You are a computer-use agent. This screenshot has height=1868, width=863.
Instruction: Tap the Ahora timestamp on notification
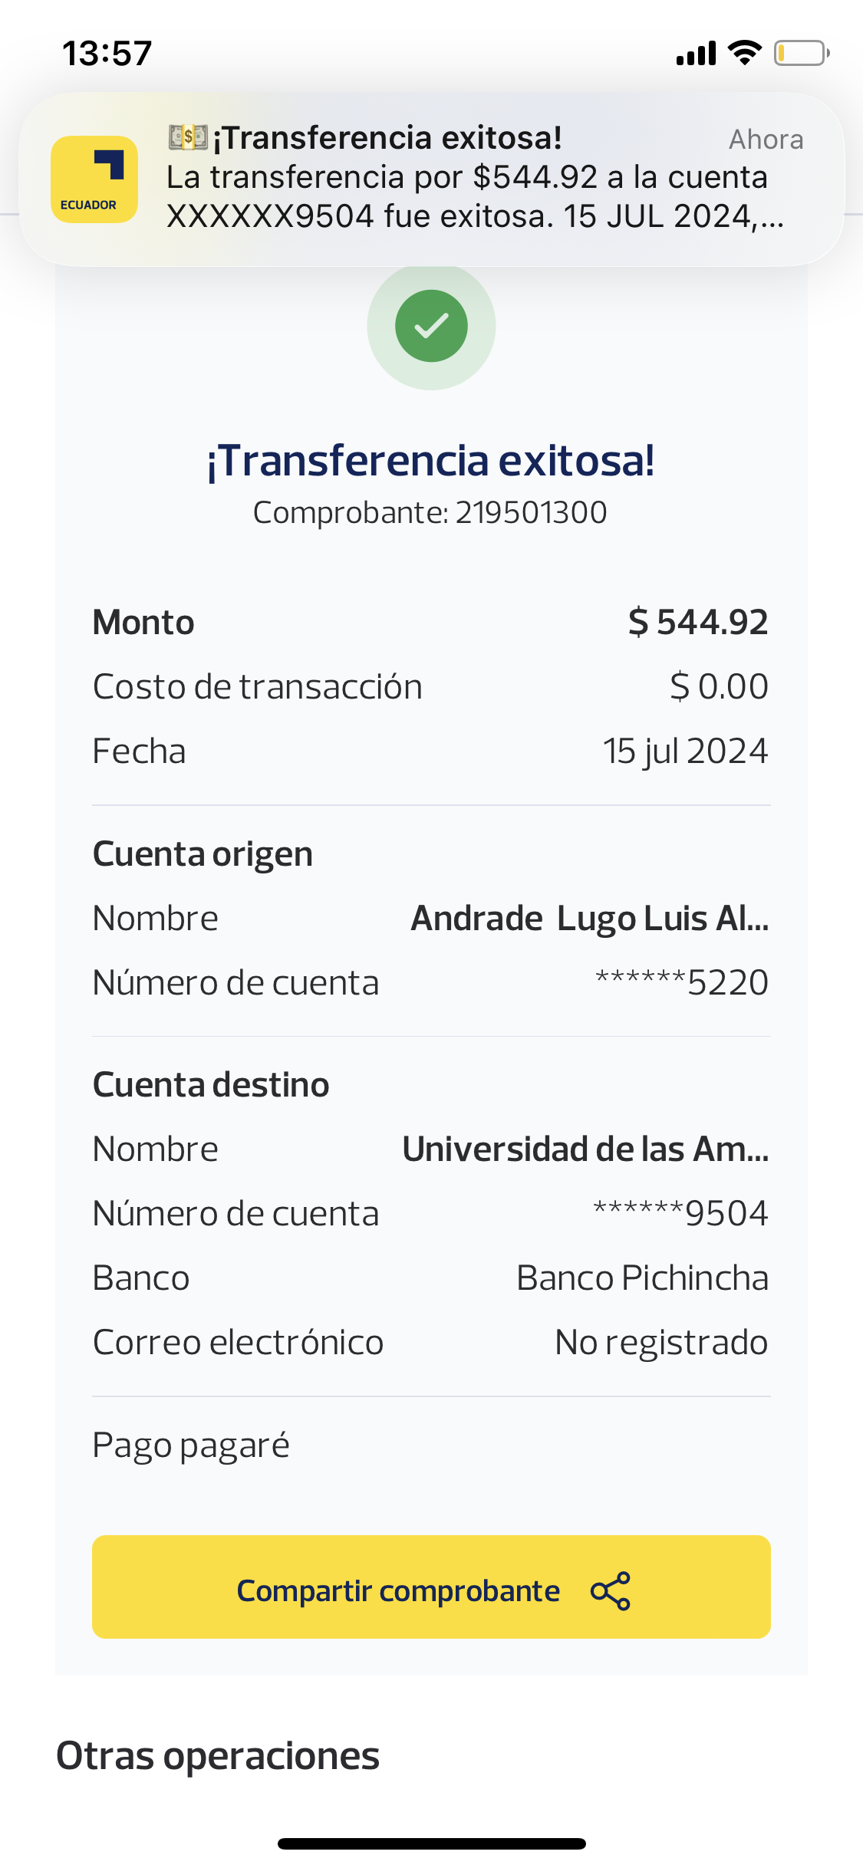[x=766, y=139]
